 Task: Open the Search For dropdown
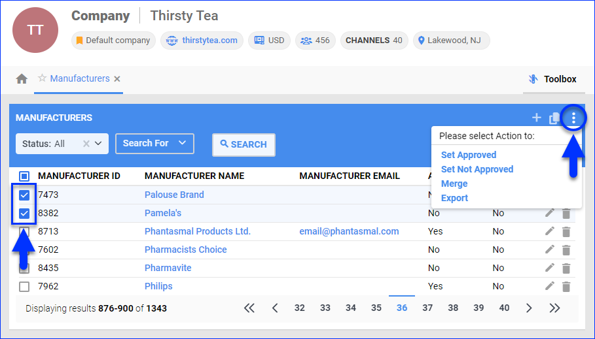coord(154,144)
